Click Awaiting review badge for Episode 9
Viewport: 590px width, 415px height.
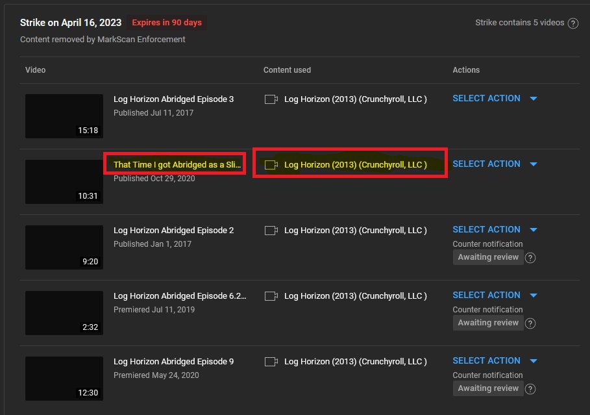488,388
